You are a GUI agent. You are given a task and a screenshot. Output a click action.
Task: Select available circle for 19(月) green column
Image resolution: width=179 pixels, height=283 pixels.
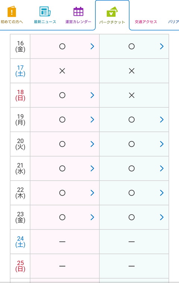pyautogui.click(x=132, y=120)
